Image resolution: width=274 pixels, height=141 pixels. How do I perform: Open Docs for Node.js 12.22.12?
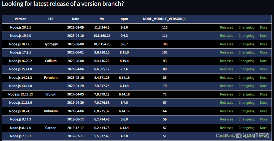(264, 94)
